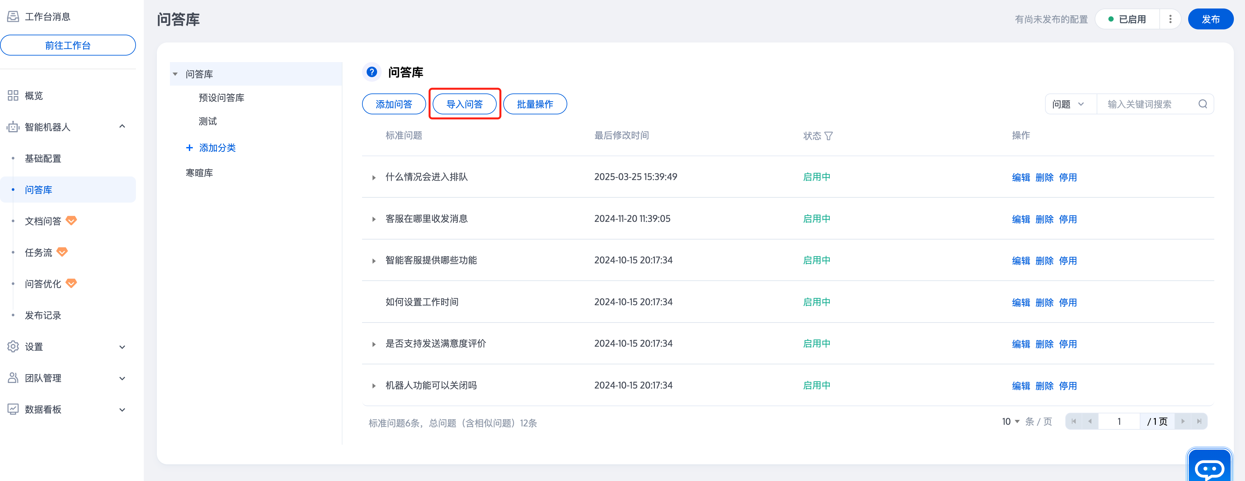Click the page number input box
The width and height of the screenshot is (1245, 481).
[x=1119, y=421]
